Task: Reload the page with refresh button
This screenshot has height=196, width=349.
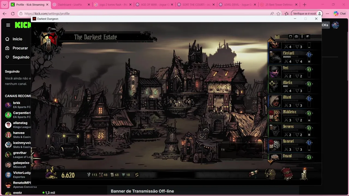Action: [x=13, y=14]
